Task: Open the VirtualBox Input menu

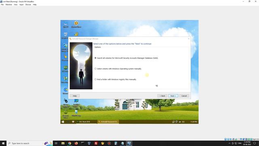Action: tap(21, 4)
